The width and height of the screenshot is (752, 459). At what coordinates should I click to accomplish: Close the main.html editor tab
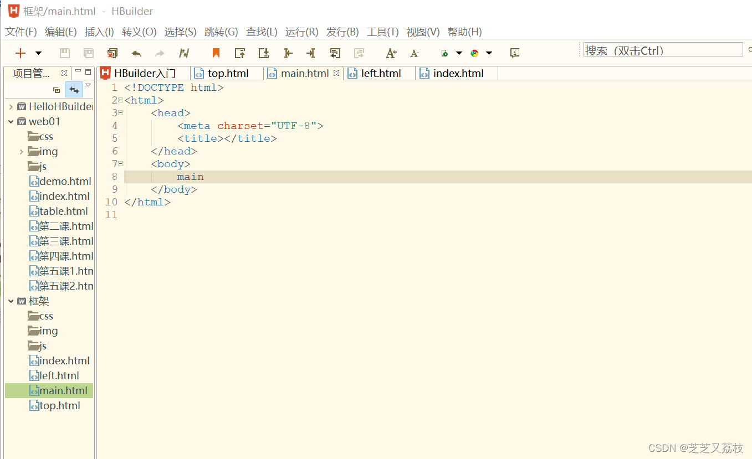[x=336, y=73]
